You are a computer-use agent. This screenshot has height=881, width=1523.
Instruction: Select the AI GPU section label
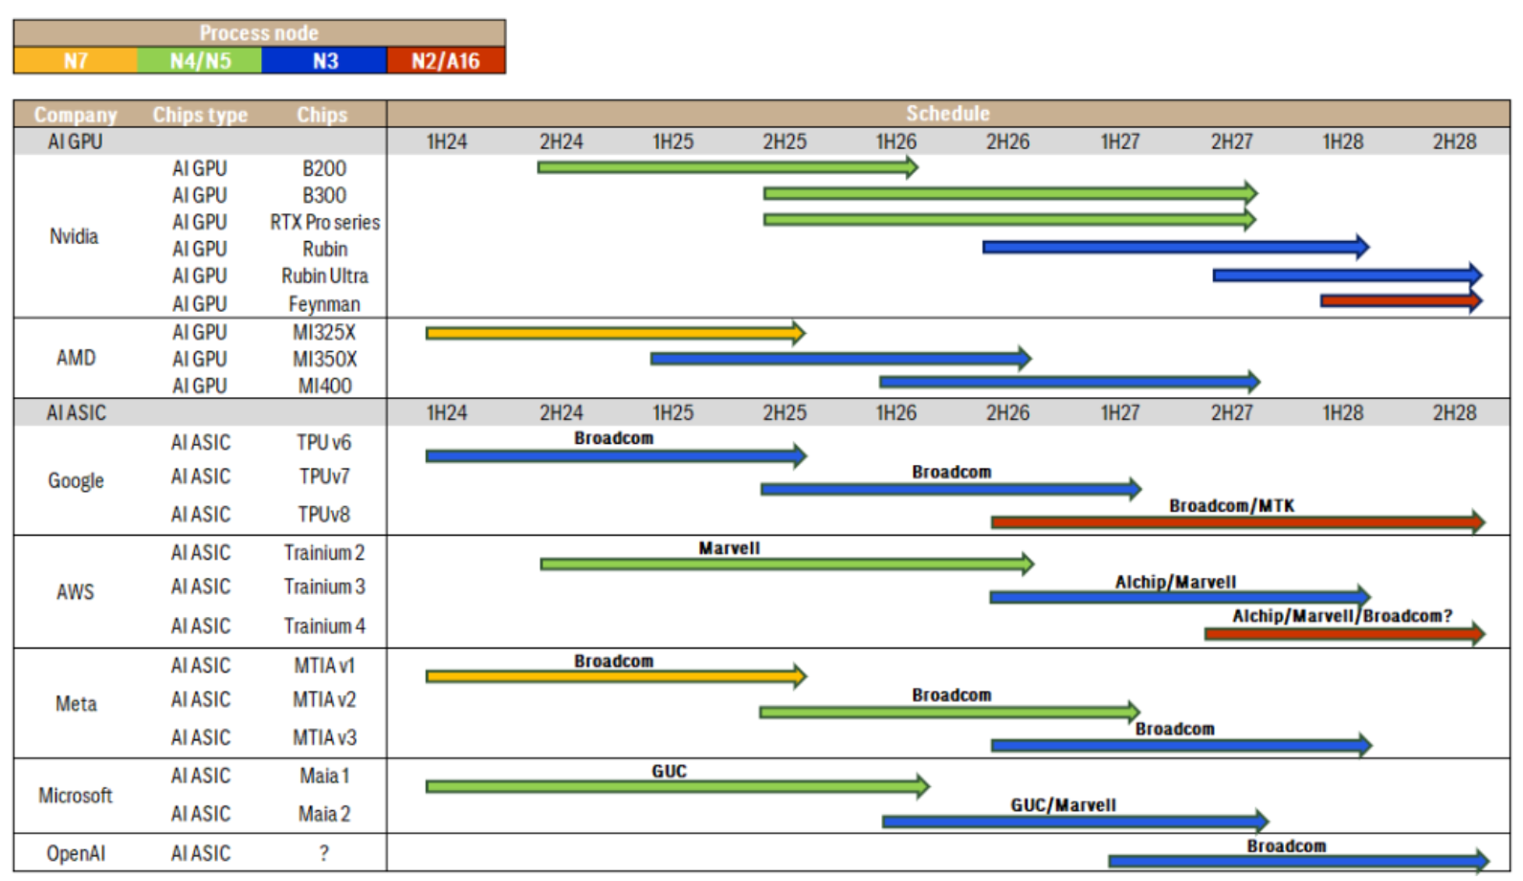(x=76, y=142)
